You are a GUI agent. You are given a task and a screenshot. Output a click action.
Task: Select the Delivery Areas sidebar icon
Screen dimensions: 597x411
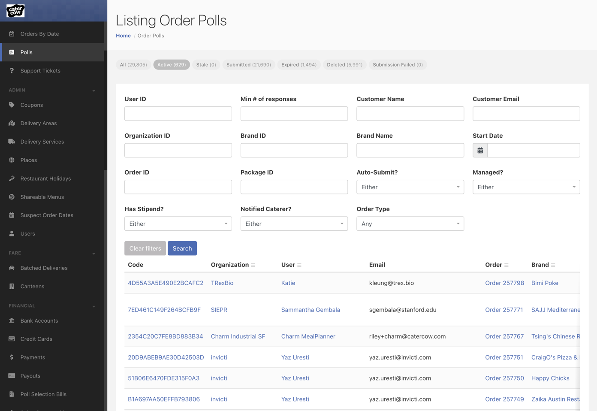(x=12, y=123)
